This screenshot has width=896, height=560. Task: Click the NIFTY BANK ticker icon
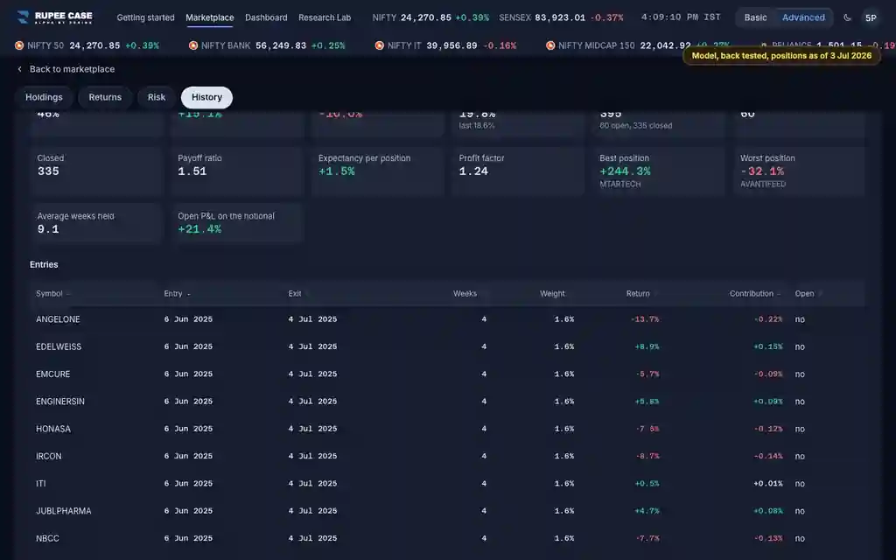[x=193, y=45]
